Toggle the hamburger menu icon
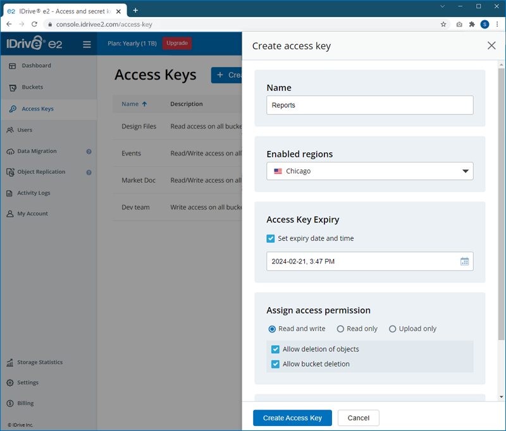506x431 pixels. [x=87, y=44]
